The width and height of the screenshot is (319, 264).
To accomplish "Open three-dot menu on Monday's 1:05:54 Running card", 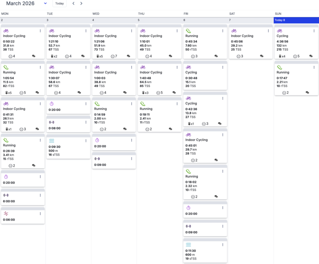I will pyautogui.click(x=40, y=67).
